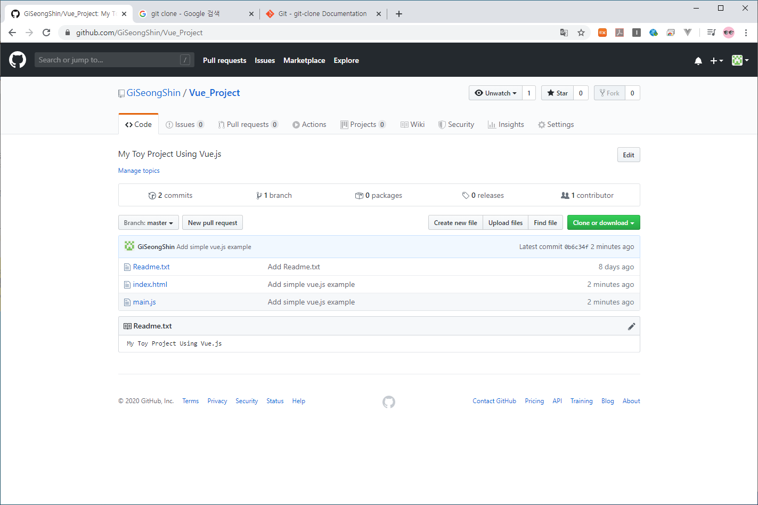Open the Readme.txt file in file list

[x=151, y=267]
